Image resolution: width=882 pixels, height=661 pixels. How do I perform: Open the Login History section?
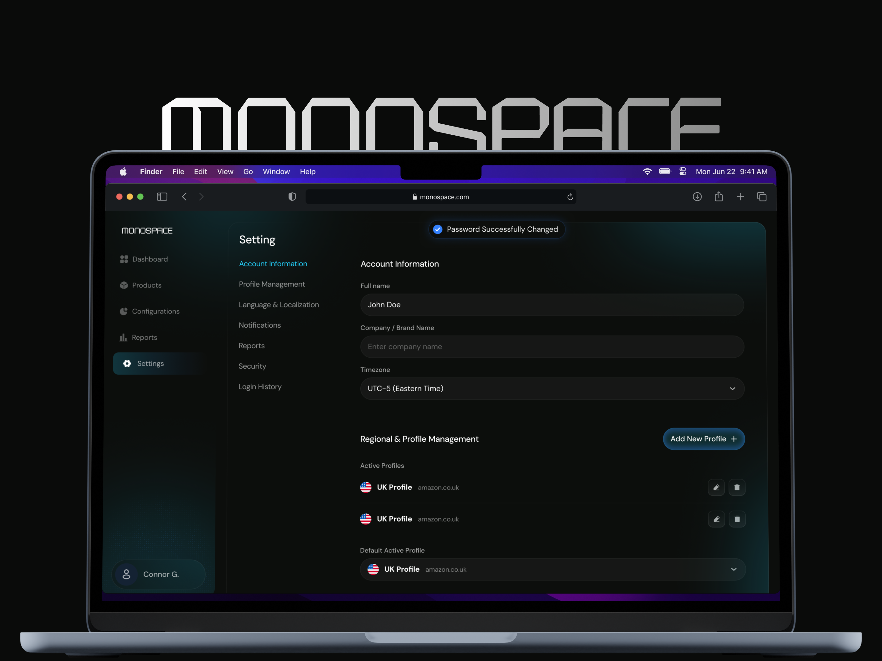coord(260,387)
